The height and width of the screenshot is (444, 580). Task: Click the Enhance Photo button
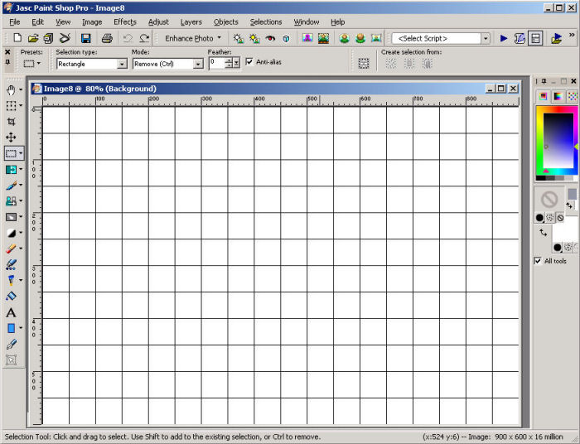click(x=192, y=38)
